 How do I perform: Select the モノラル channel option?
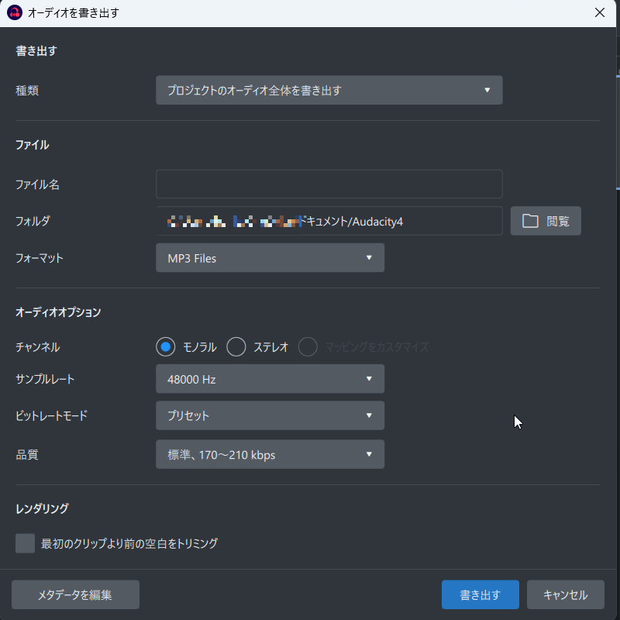pyautogui.click(x=165, y=346)
